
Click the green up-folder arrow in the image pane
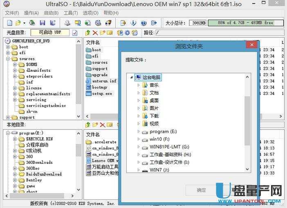coord(87,33)
